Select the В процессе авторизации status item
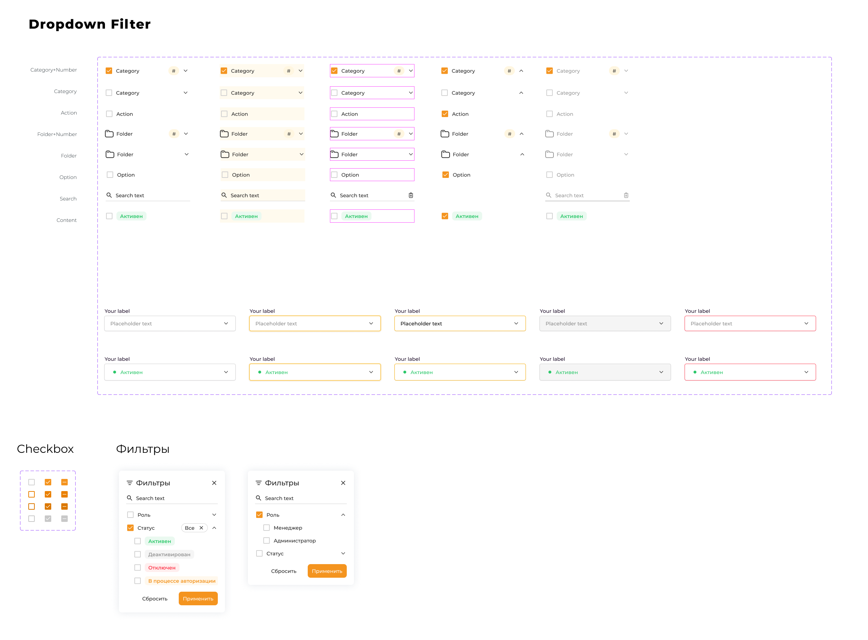Screen dimensions: 868x640 pos(181,581)
